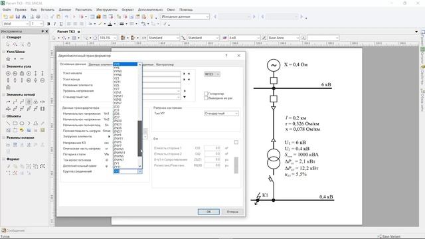Viewport: 425px width, 239px height.
Task: Select first circular source icon in Элементы узла
Action: pos(8,74)
